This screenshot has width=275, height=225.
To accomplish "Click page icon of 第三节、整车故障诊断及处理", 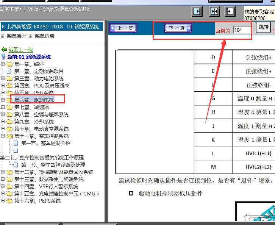I will click(x=16, y=165).
